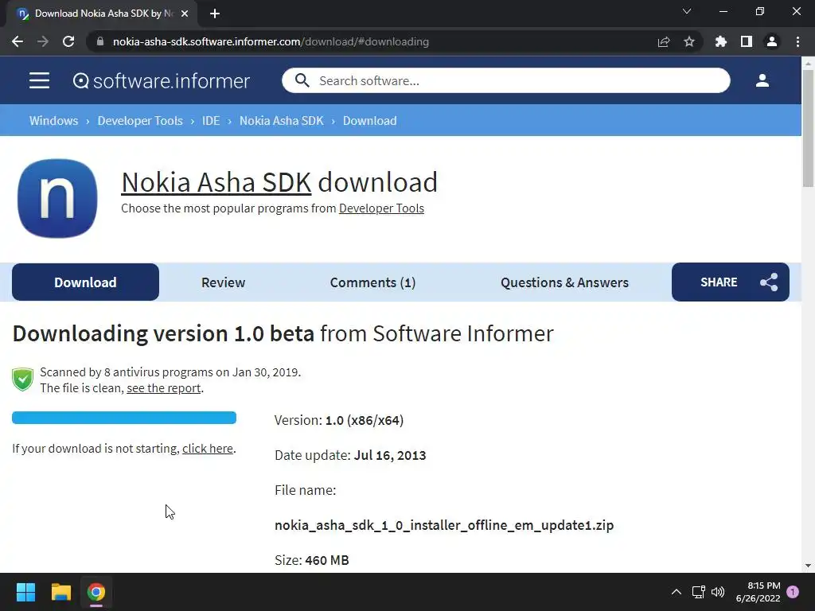This screenshot has height=611, width=815.
Task: Reload the page
Action: [68, 41]
